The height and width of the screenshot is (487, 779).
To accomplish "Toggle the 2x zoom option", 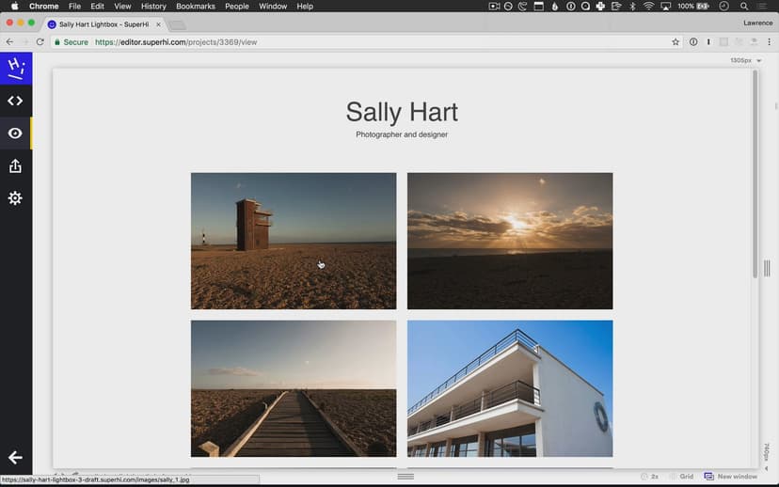I will (650, 477).
